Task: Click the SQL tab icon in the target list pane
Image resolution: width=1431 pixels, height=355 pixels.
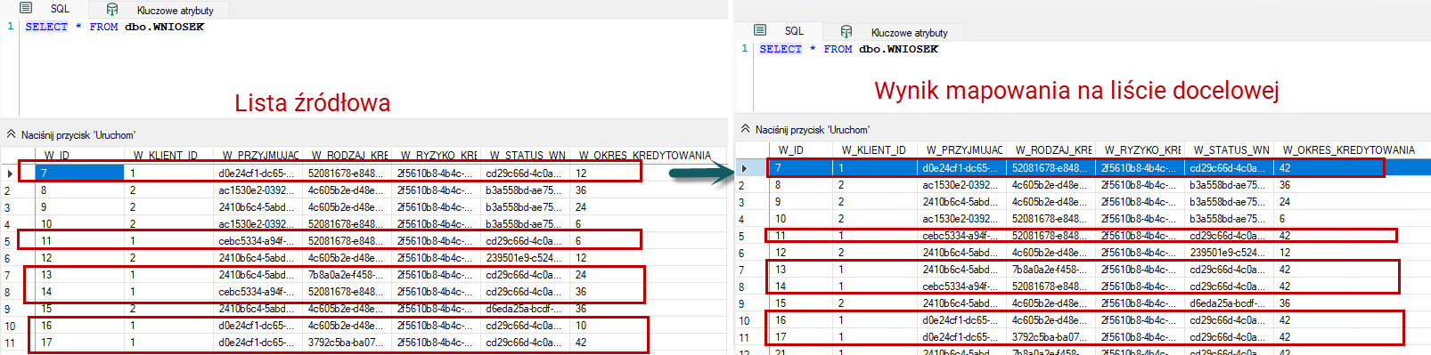Action: click(759, 30)
